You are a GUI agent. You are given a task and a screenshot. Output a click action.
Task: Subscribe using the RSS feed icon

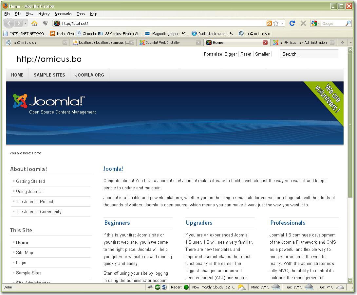point(269,23)
